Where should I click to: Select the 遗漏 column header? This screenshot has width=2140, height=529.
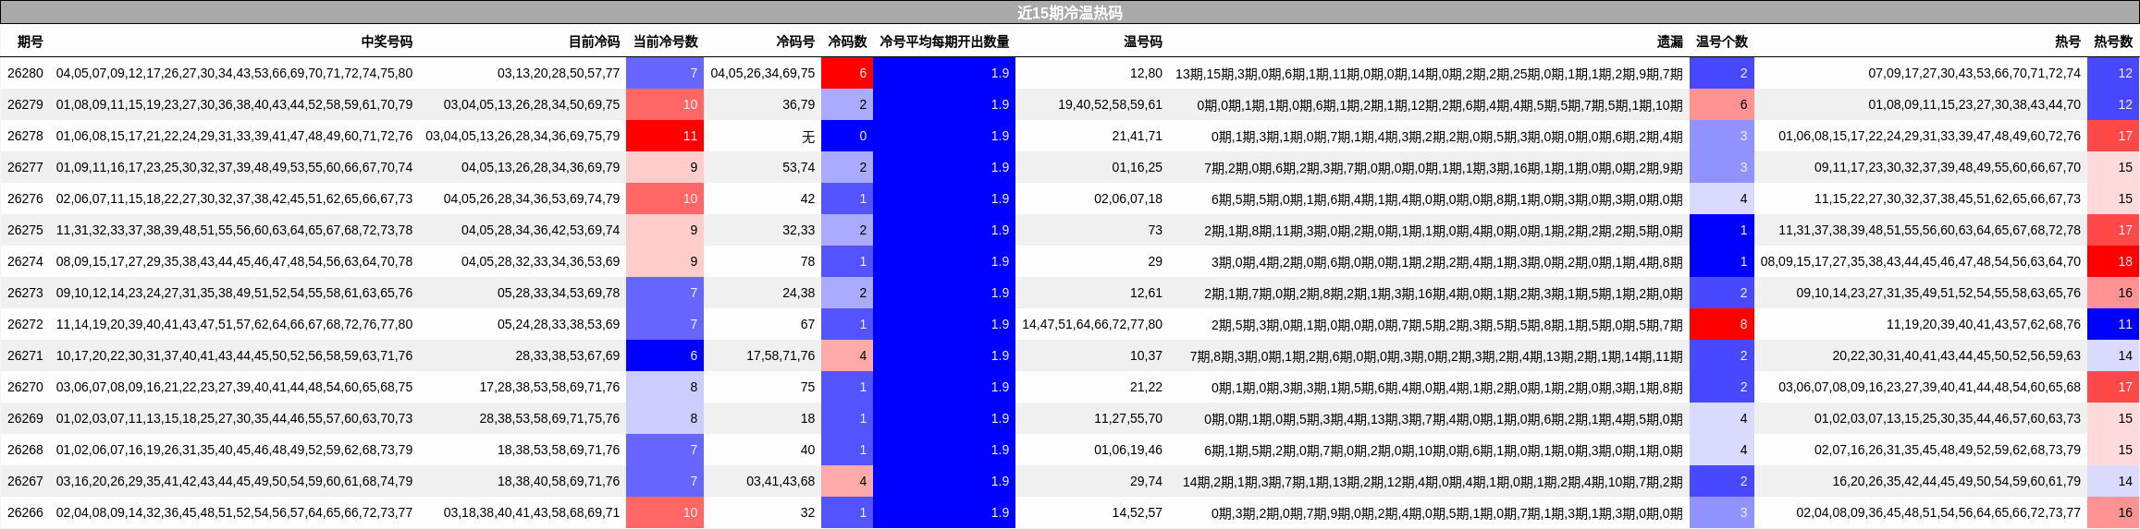tap(1670, 42)
